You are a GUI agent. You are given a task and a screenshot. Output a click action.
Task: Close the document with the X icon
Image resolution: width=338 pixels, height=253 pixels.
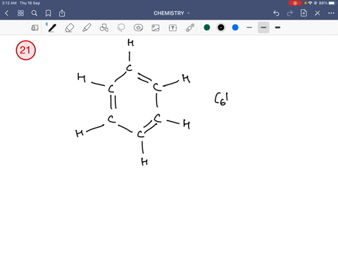[318, 13]
